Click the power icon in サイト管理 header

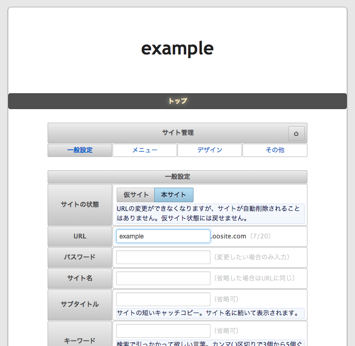296,134
